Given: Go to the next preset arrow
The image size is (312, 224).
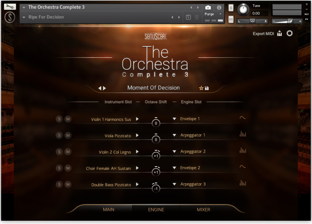Looking at the screenshot, I should tap(105, 88).
